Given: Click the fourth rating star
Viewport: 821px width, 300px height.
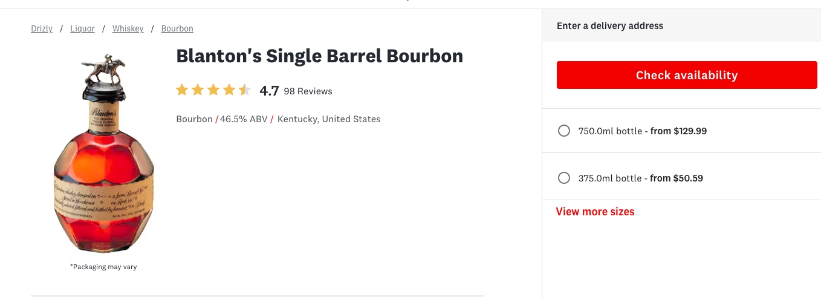Looking at the screenshot, I should 229,91.
